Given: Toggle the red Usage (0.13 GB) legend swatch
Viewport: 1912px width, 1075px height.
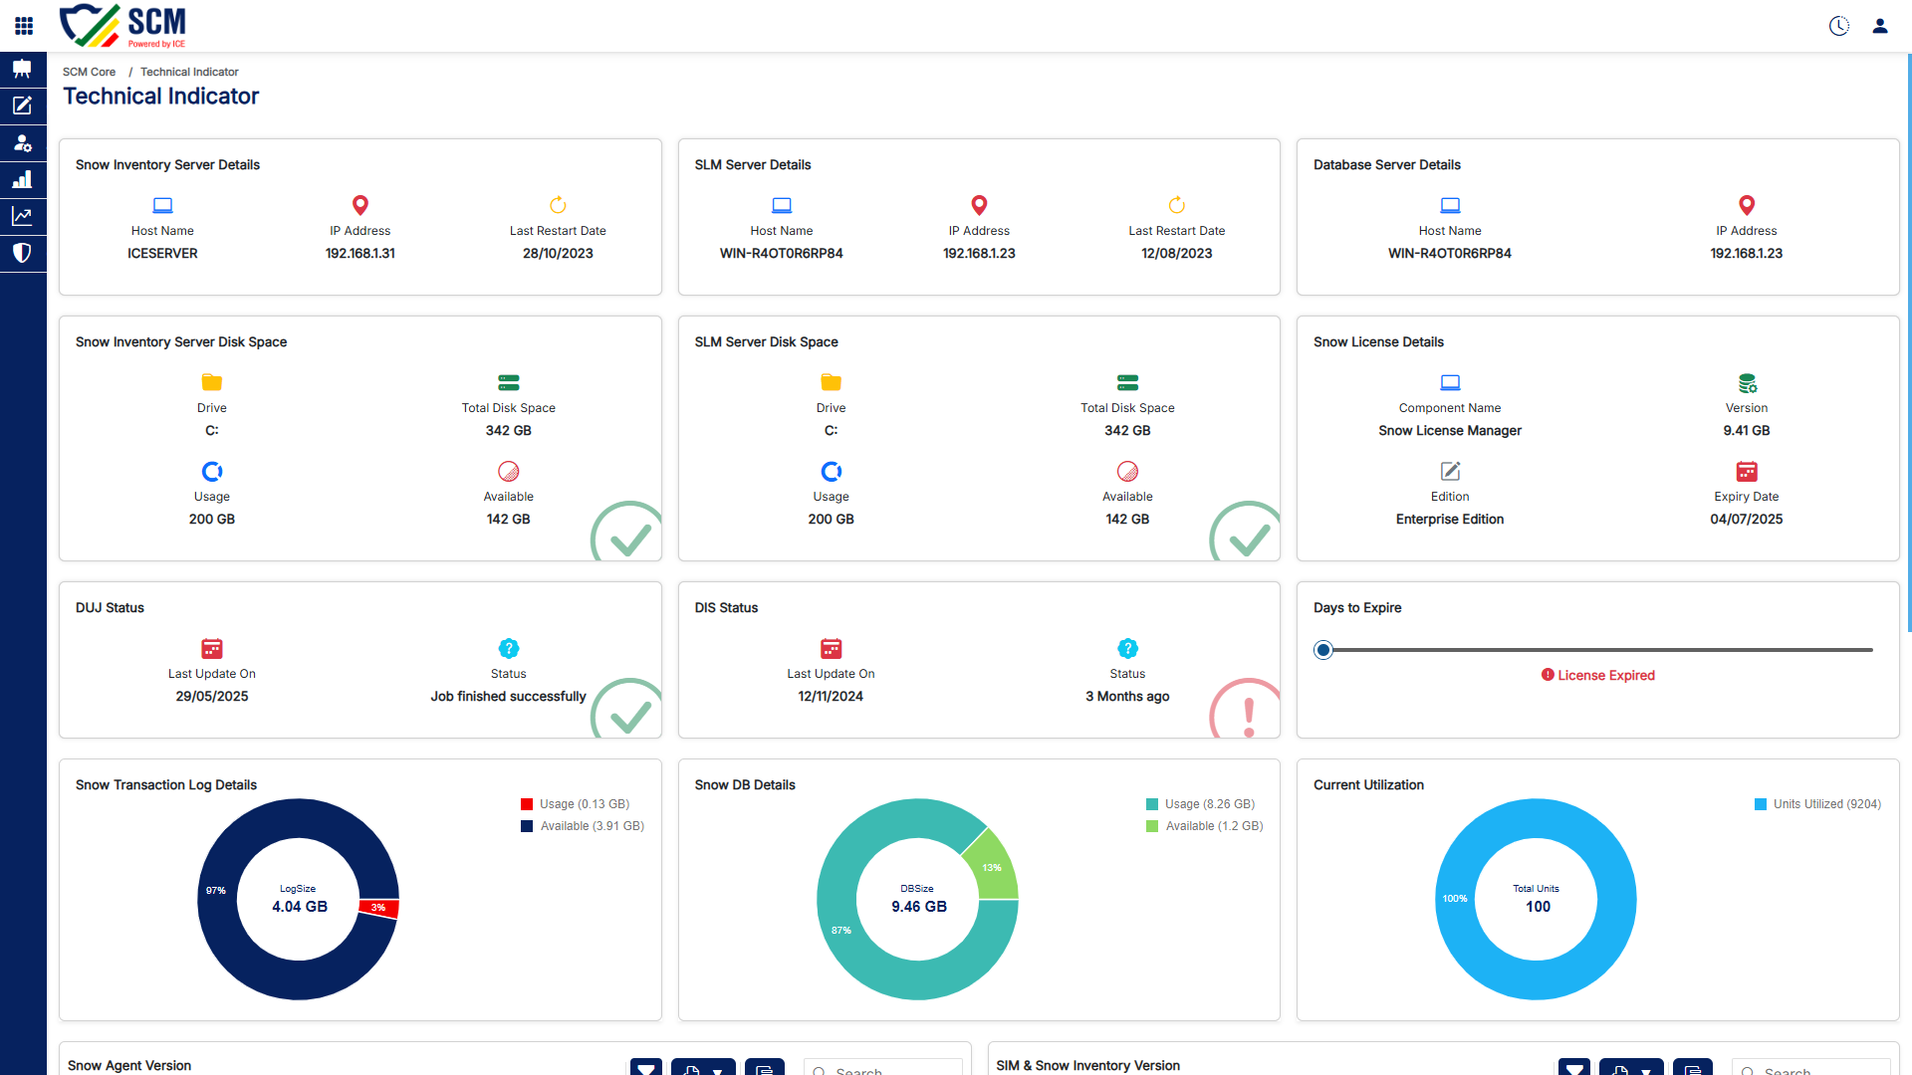Looking at the screenshot, I should click(x=527, y=804).
